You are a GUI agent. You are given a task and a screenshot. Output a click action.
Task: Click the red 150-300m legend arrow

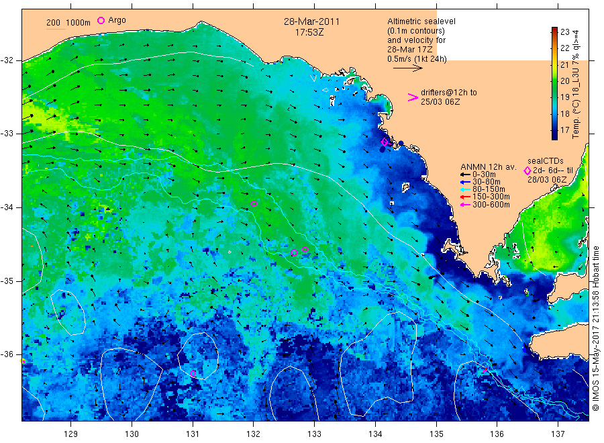[465, 197]
